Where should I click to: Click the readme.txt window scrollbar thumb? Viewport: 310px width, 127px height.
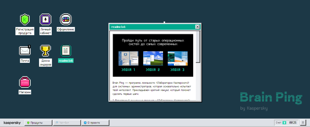(x=198, y=47)
